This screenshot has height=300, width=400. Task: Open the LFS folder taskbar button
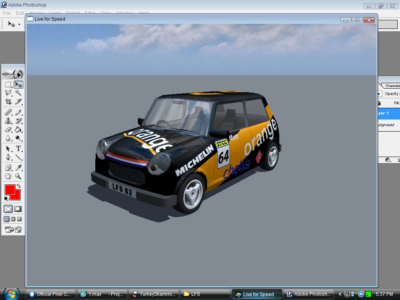(x=205, y=294)
